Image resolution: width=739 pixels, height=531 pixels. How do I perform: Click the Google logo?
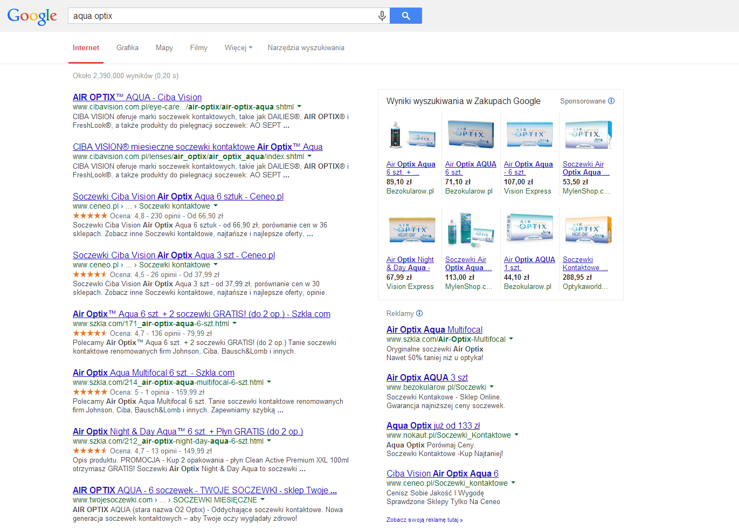click(x=32, y=16)
